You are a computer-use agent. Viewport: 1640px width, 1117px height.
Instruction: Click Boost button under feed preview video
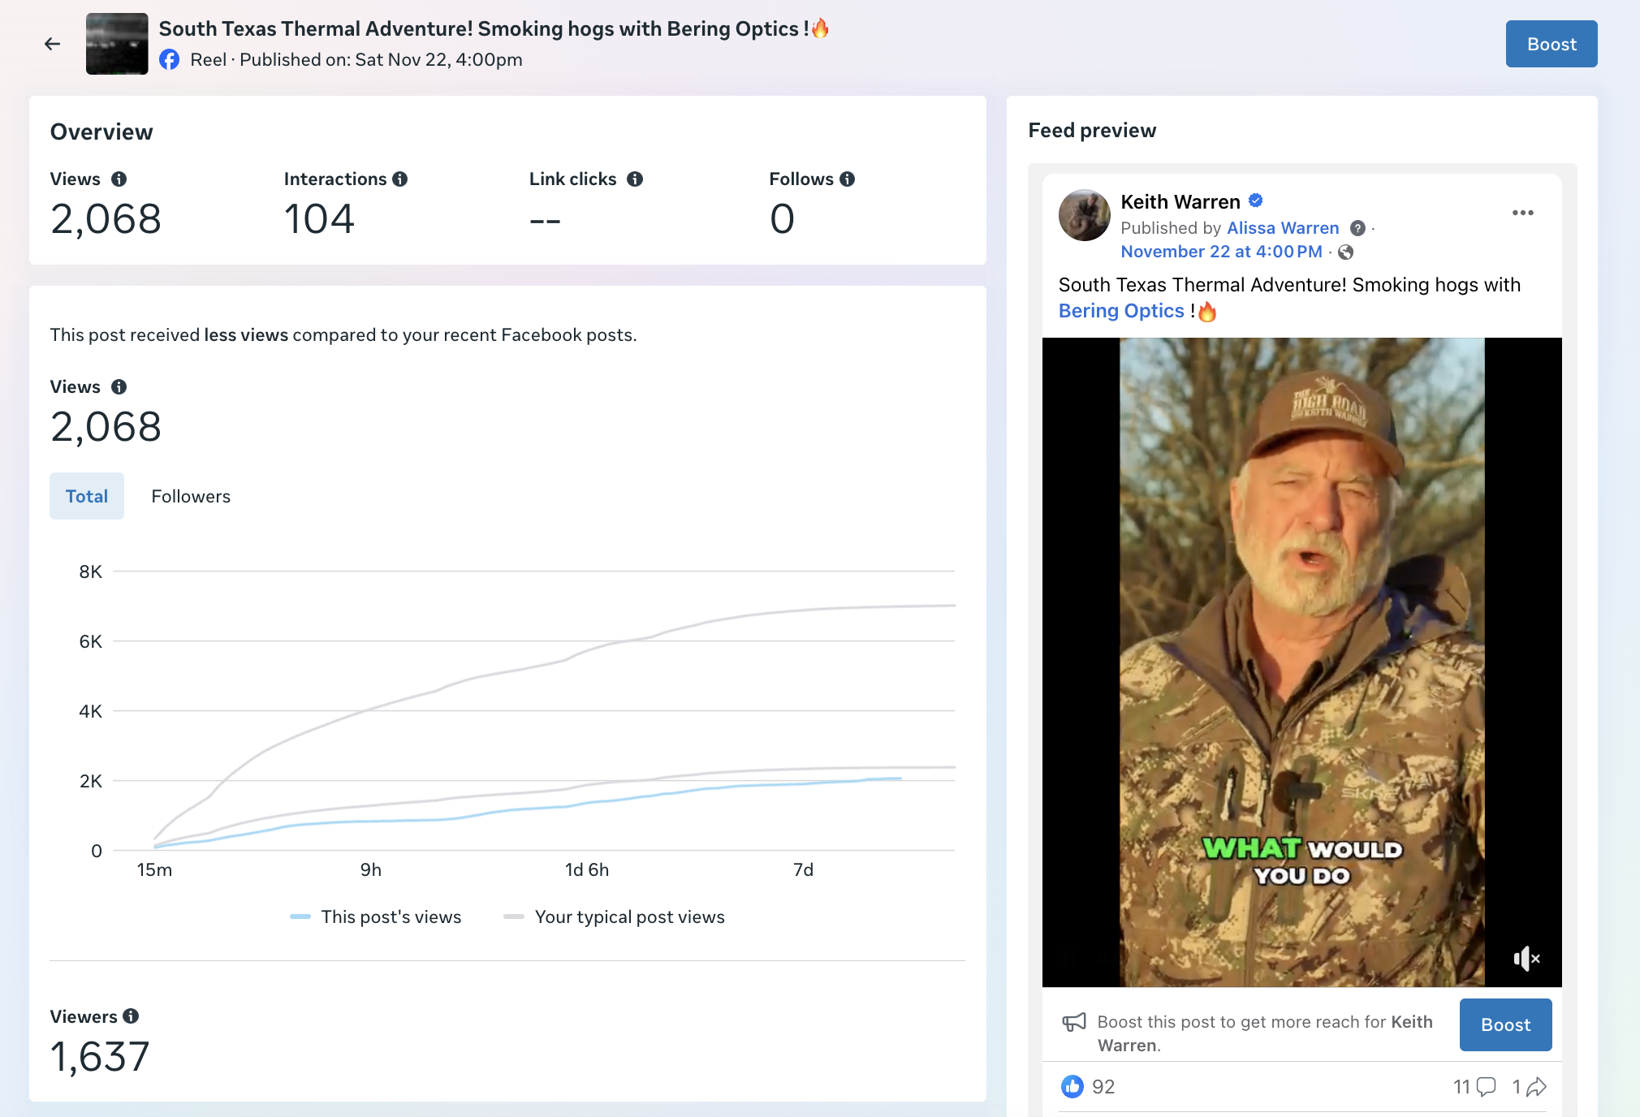[x=1505, y=1024]
